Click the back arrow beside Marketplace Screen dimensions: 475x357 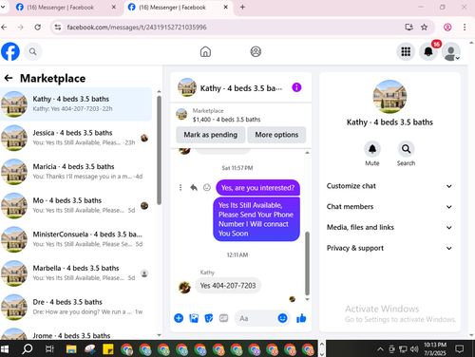(x=9, y=78)
